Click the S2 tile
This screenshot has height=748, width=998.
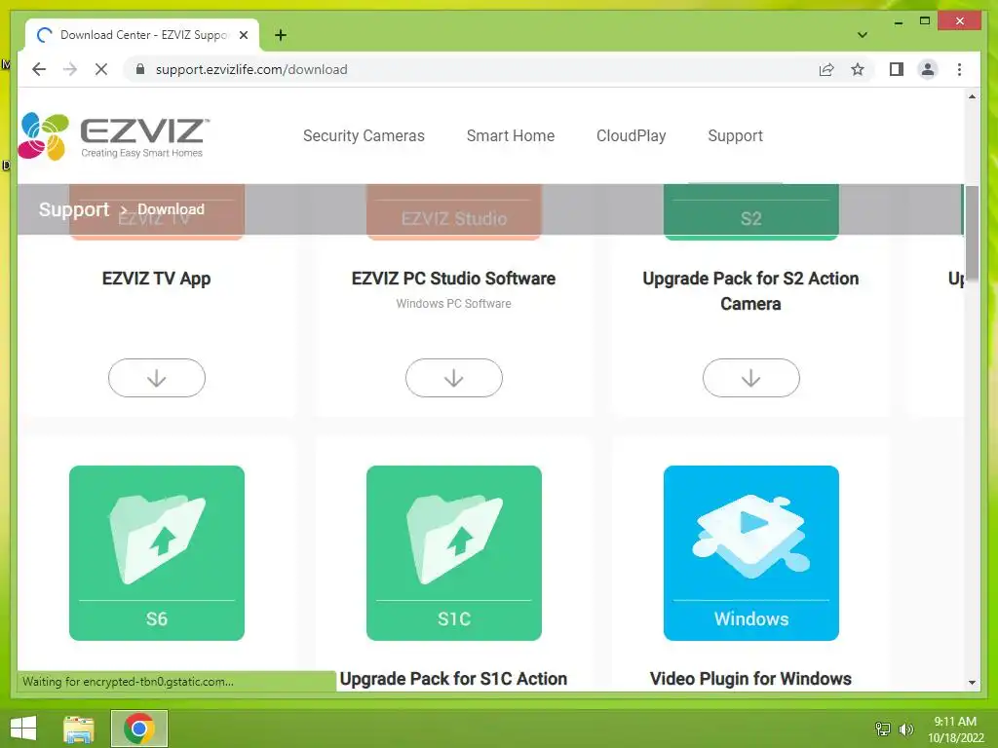click(x=751, y=211)
